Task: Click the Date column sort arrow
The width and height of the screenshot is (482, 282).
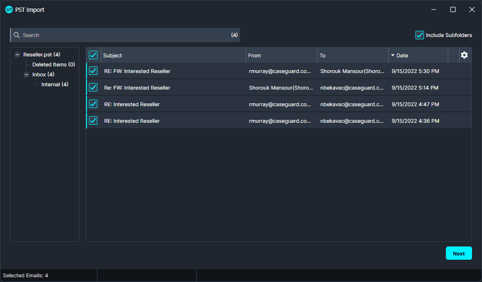Action: tap(393, 55)
